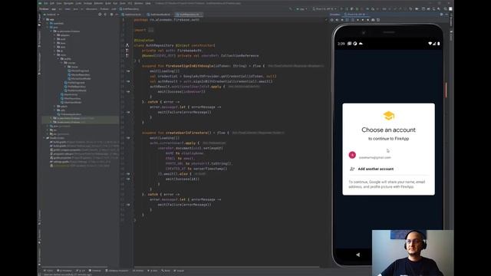Click the Search Everywhere magnifier icon
This screenshot has width=491, height=276.
coord(446,8)
